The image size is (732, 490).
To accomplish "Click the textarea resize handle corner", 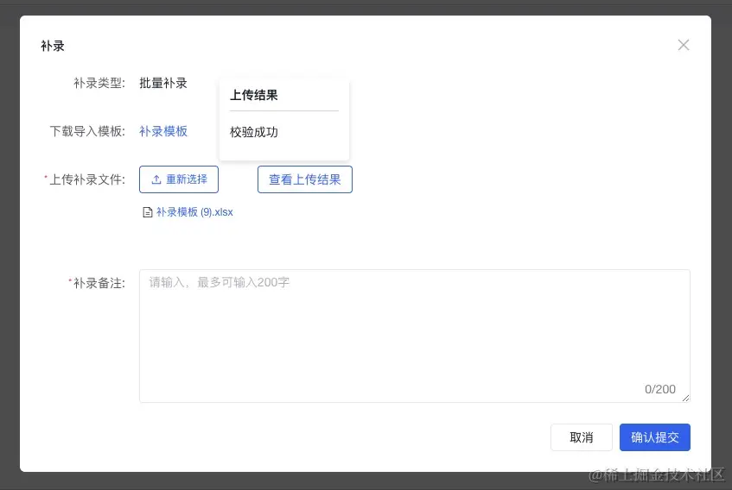I will (x=685, y=398).
